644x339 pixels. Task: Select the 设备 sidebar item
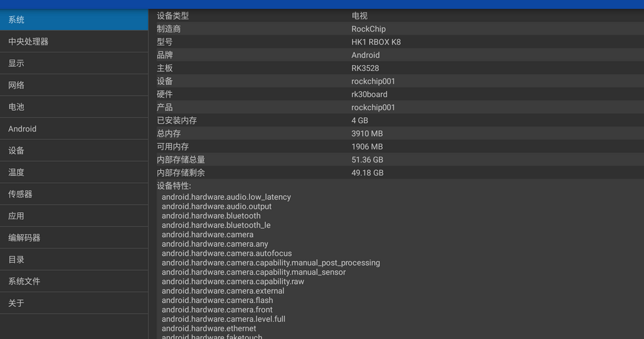(x=74, y=151)
